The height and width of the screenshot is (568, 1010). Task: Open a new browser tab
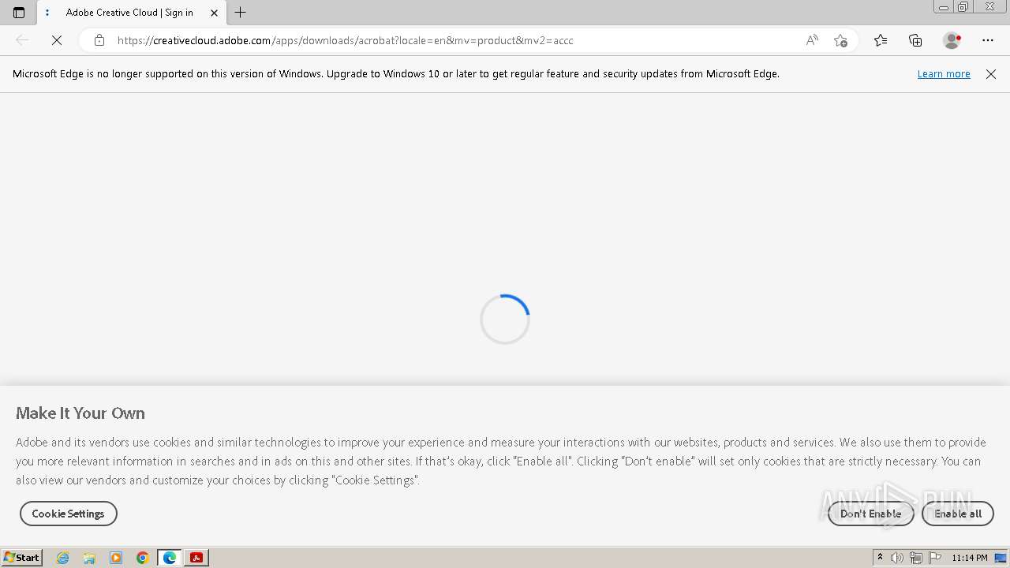[241, 13]
